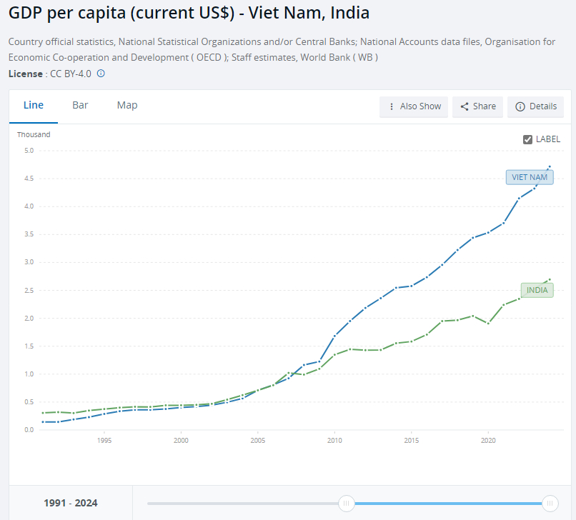Click the Thousand unit label
The height and width of the screenshot is (520, 576).
pyautogui.click(x=34, y=134)
